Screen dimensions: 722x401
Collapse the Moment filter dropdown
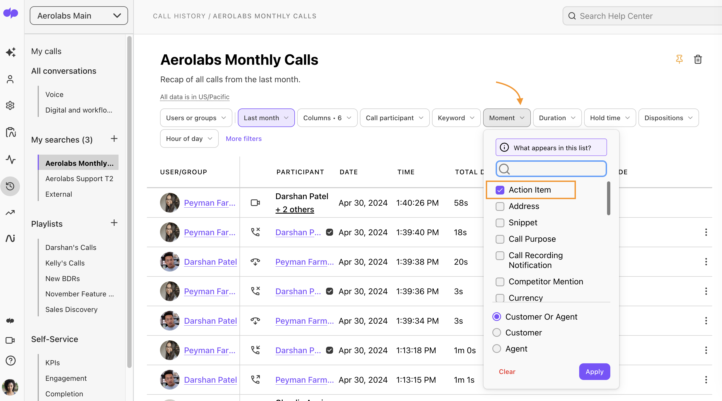point(507,118)
